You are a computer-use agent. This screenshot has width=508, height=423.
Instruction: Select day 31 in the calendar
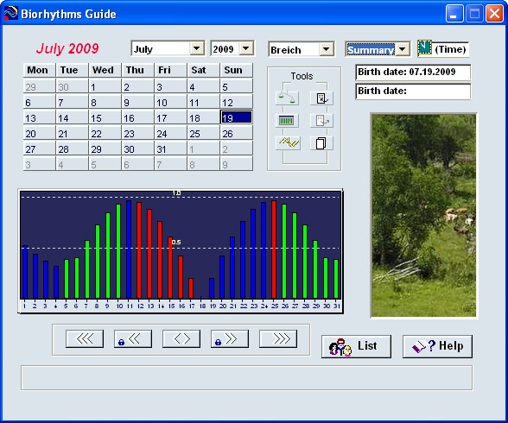click(x=170, y=148)
